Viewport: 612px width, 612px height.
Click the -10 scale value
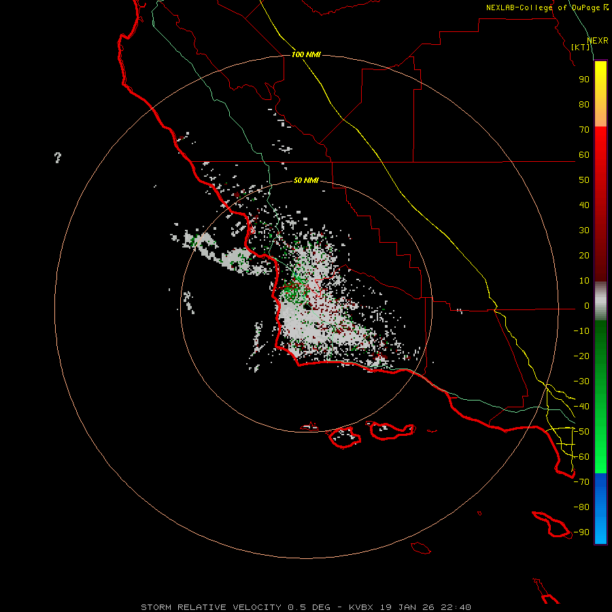(581, 331)
